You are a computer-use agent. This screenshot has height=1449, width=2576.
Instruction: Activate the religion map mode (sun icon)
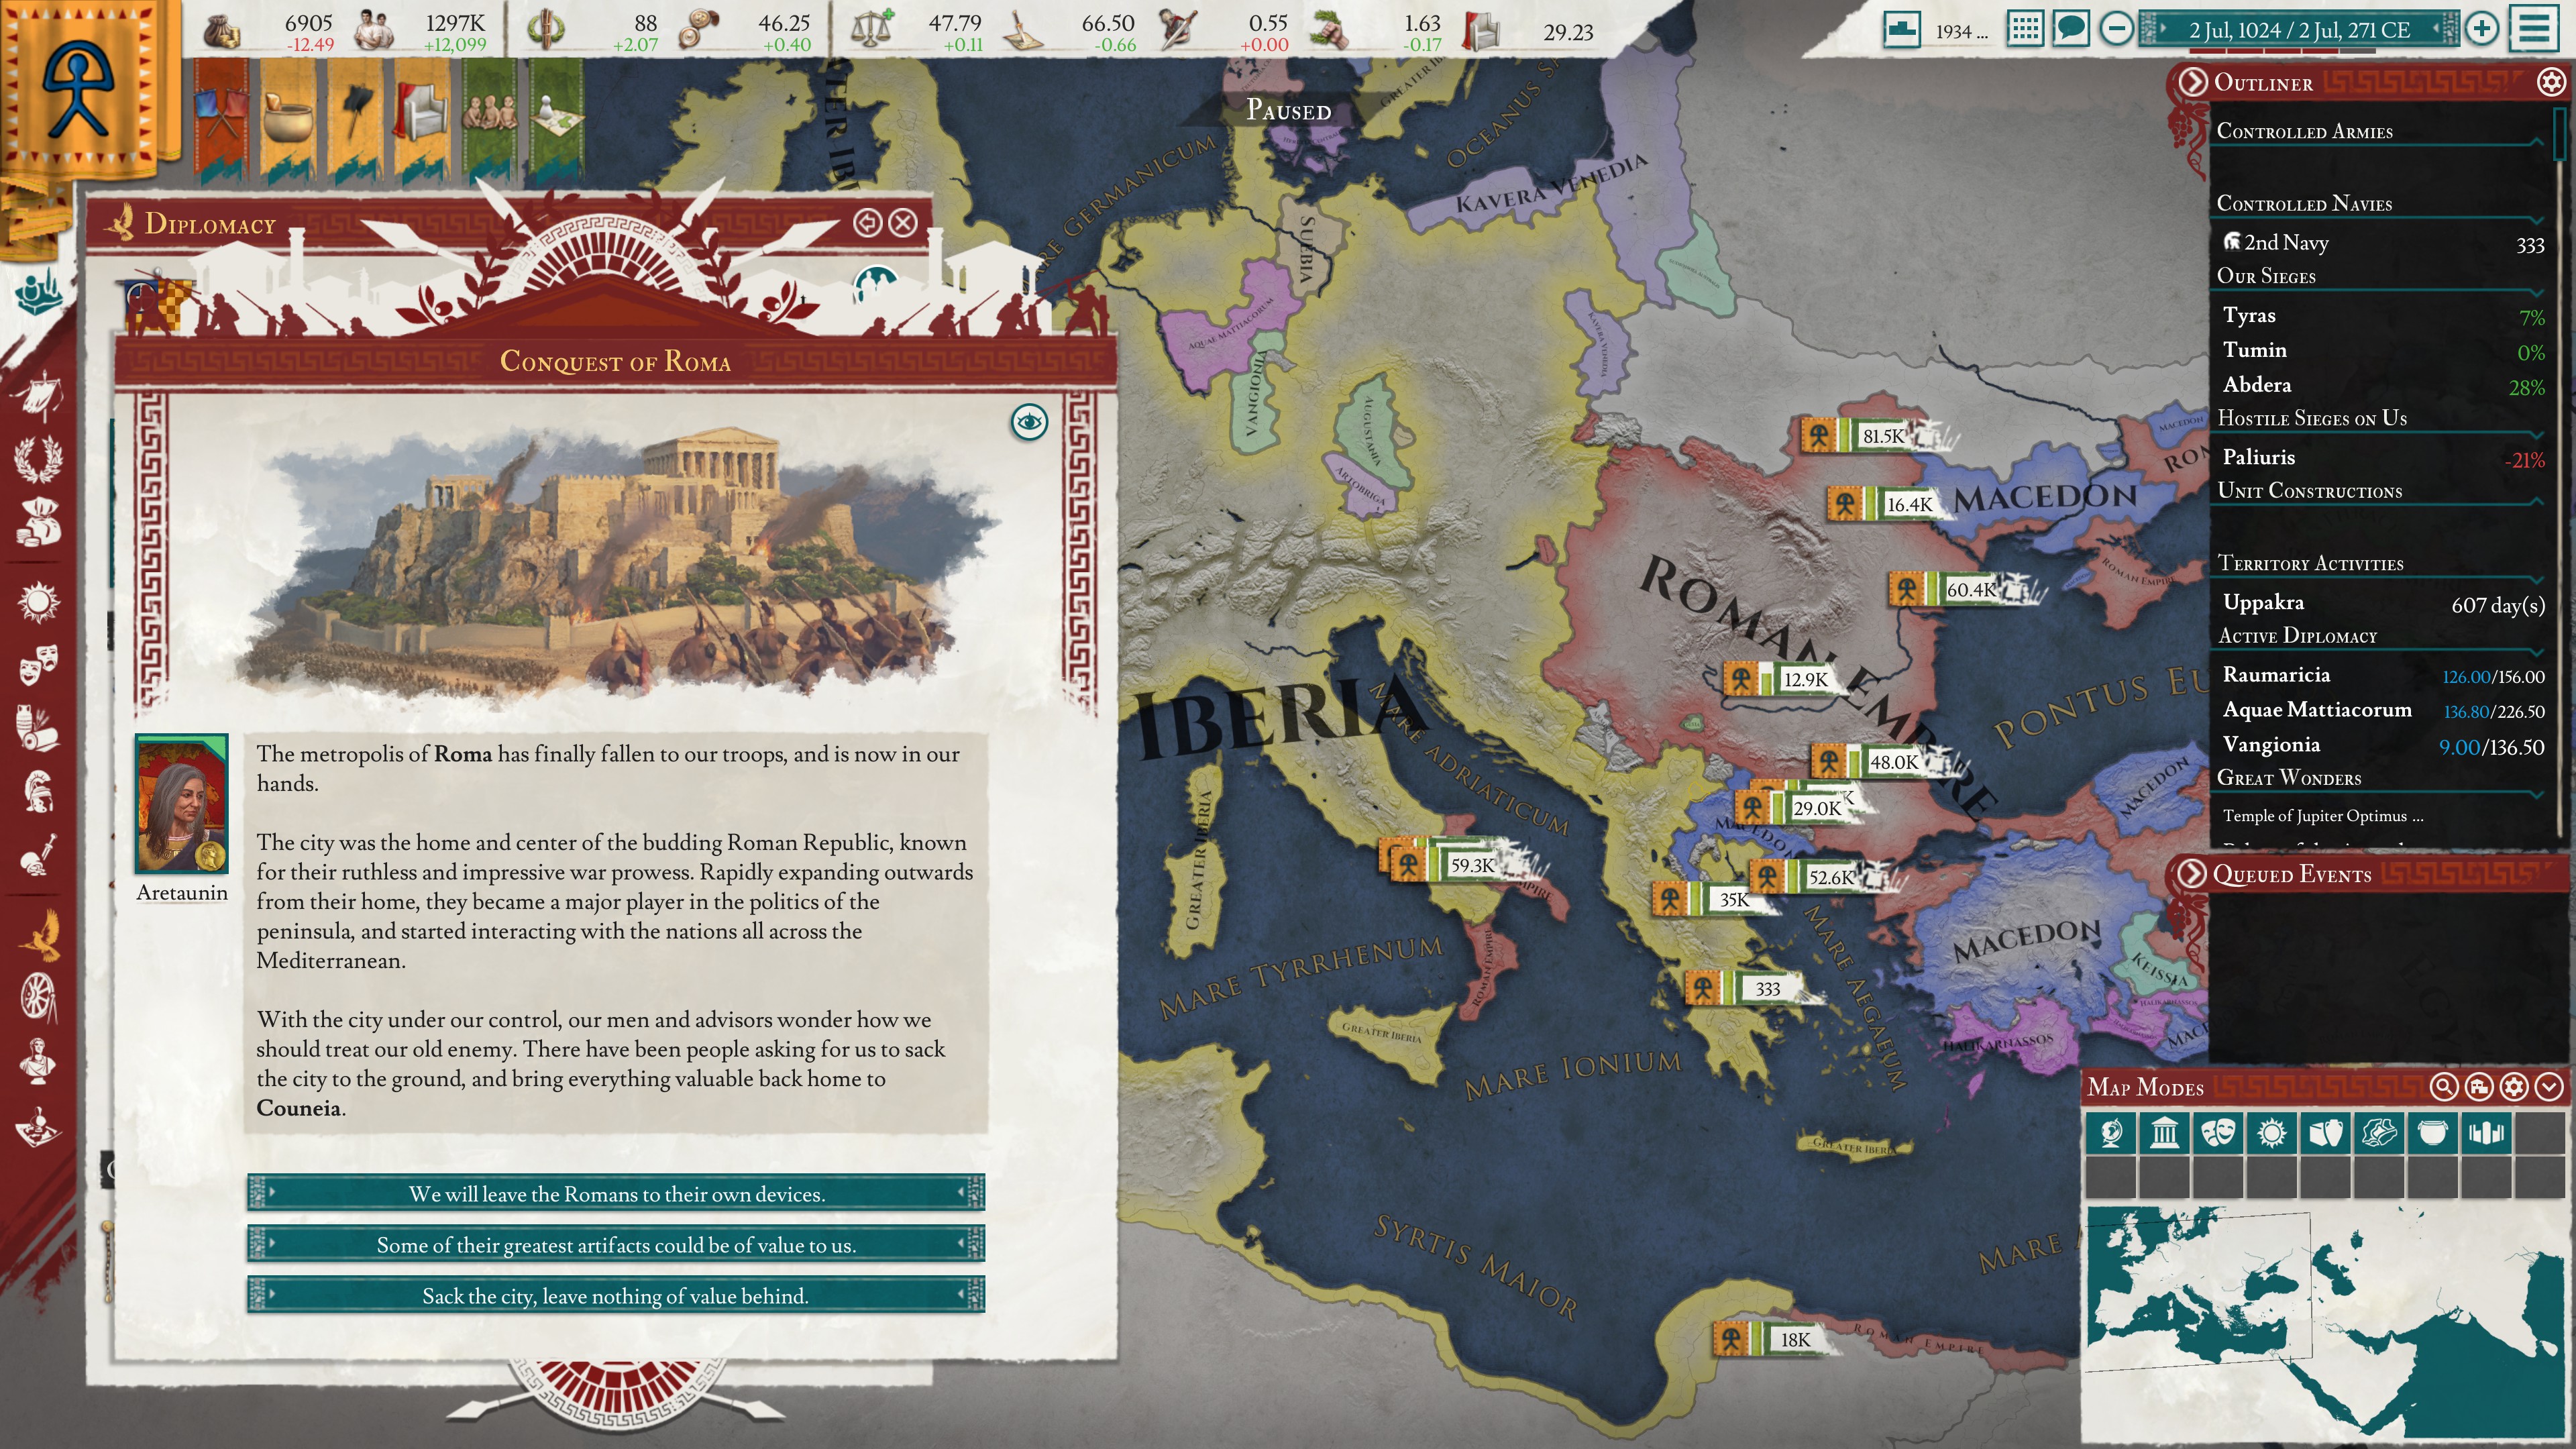pyautogui.click(x=2271, y=1134)
